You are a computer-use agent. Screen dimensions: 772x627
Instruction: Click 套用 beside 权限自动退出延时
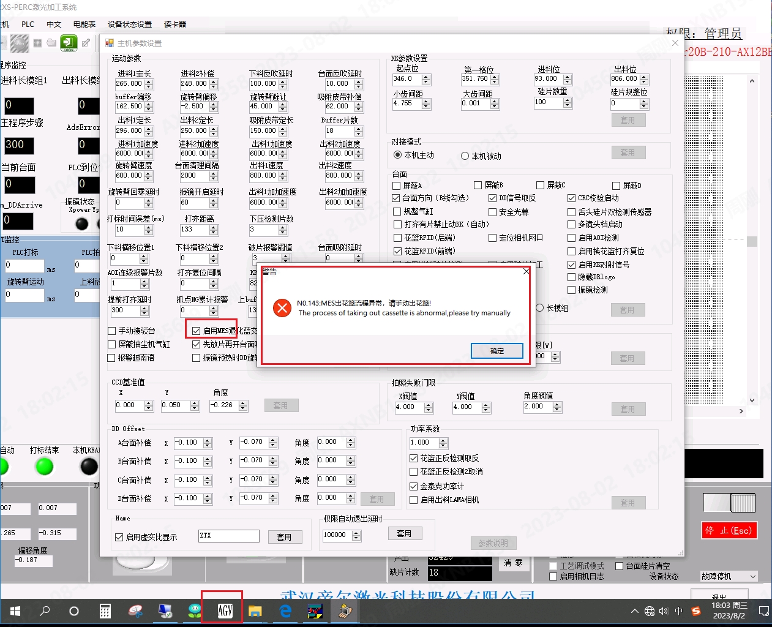404,533
